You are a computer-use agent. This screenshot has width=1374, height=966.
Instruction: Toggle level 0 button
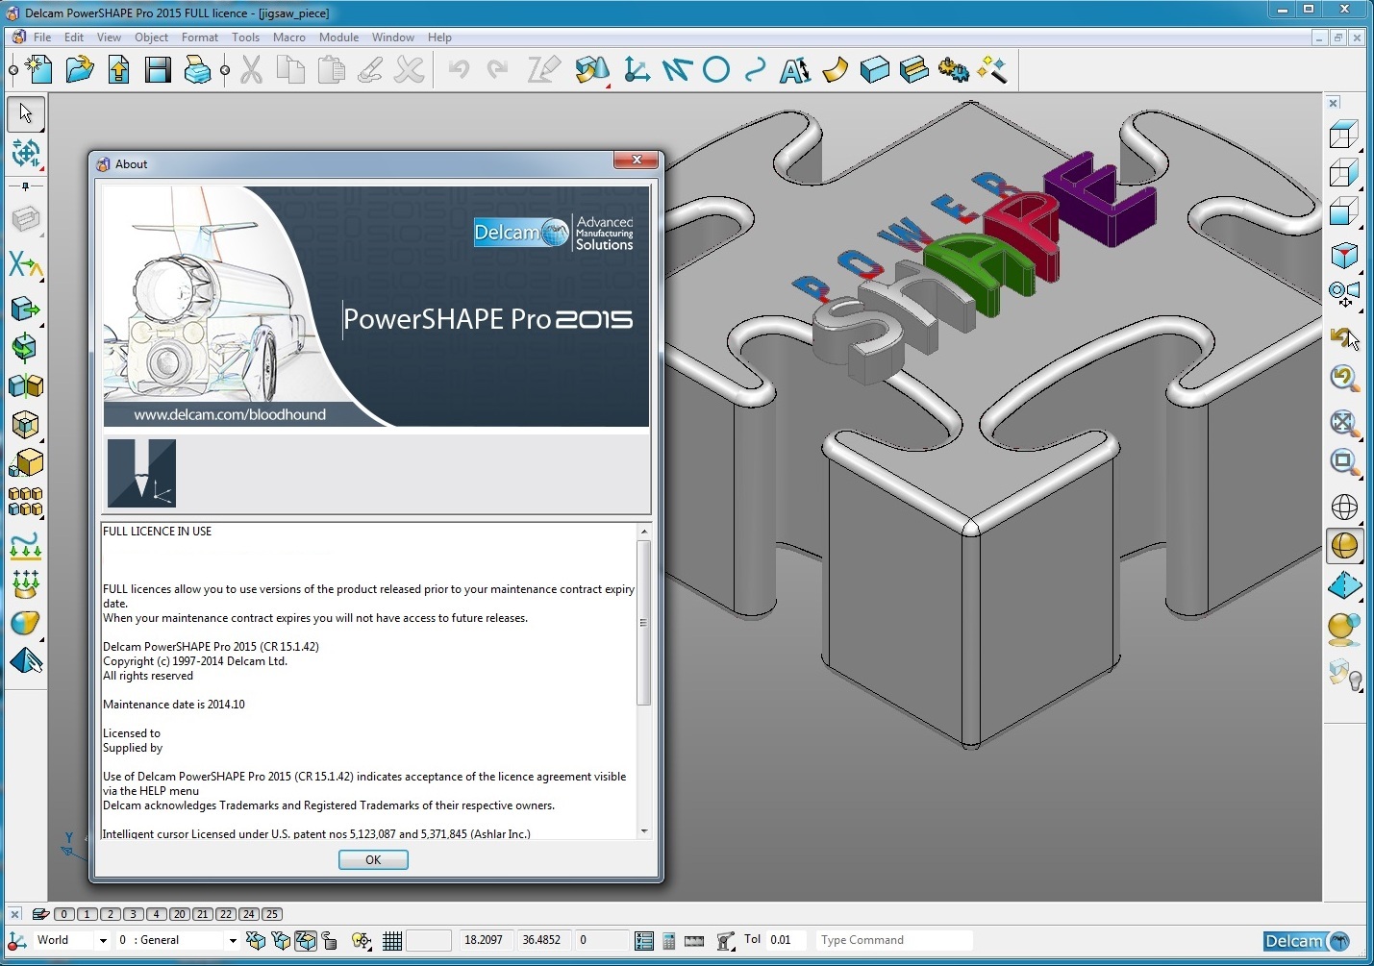tap(64, 914)
